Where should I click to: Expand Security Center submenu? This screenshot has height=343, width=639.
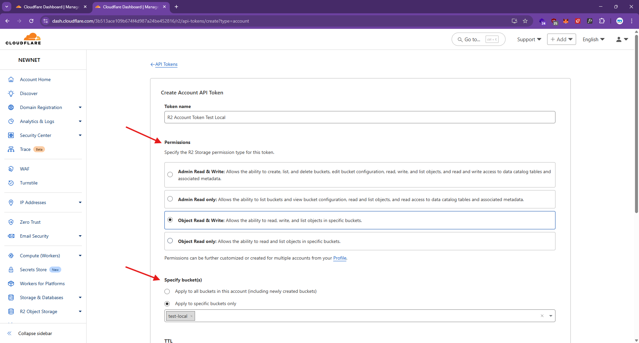tap(80, 135)
